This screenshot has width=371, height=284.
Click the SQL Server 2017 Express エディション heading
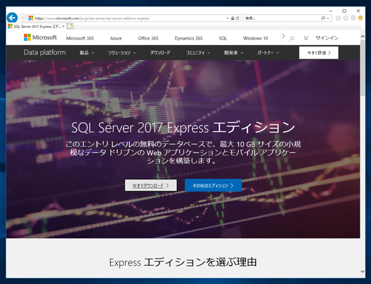pos(183,128)
